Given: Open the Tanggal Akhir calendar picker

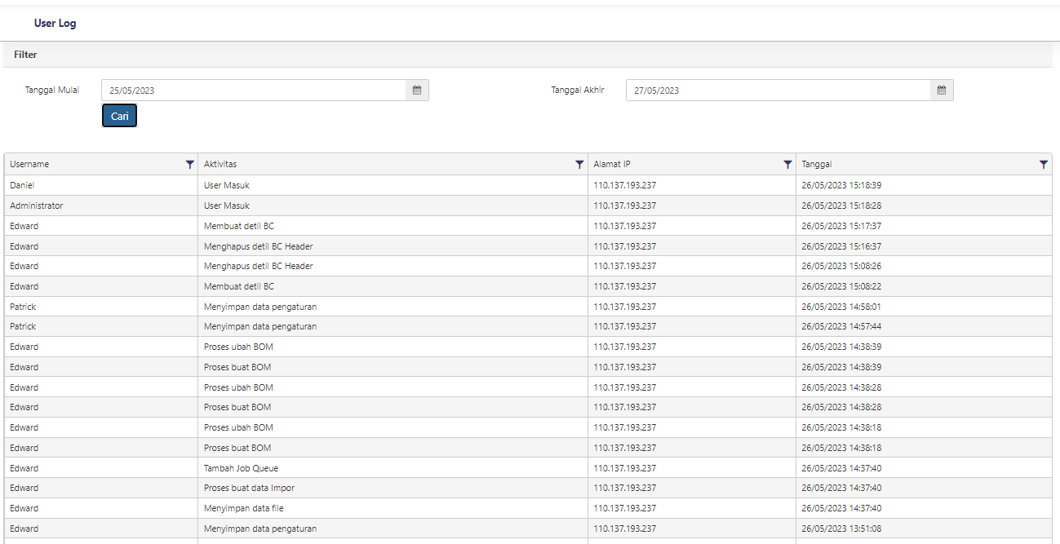Looking at the screenshot, I should tap(942, 91).
